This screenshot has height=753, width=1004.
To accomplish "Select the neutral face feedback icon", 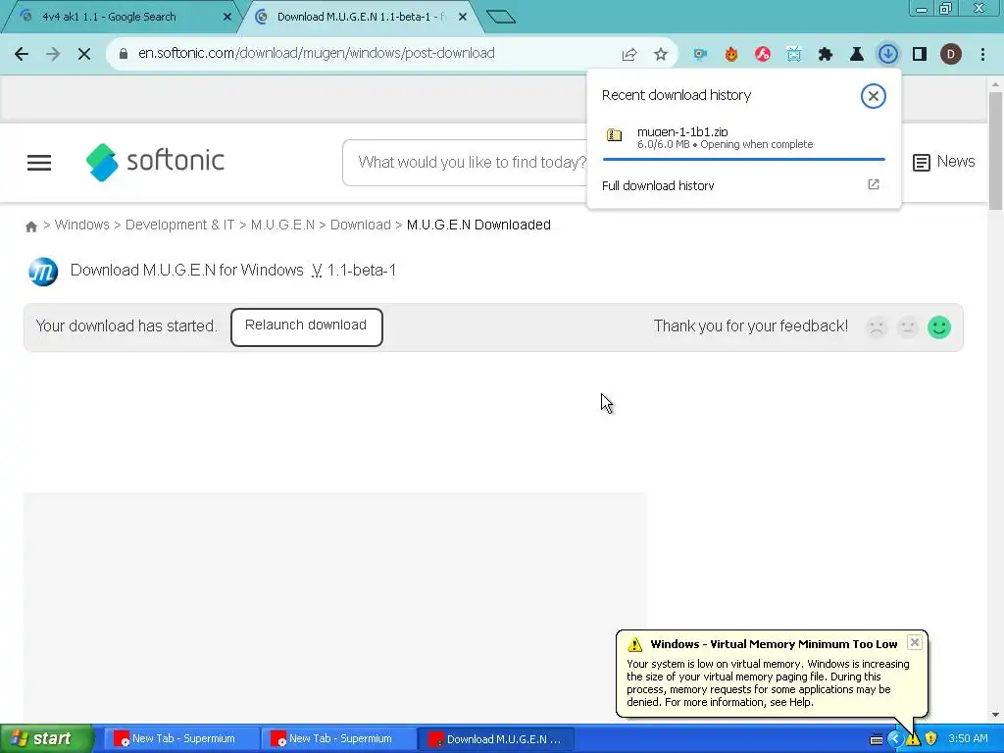I will click(907, 327).
